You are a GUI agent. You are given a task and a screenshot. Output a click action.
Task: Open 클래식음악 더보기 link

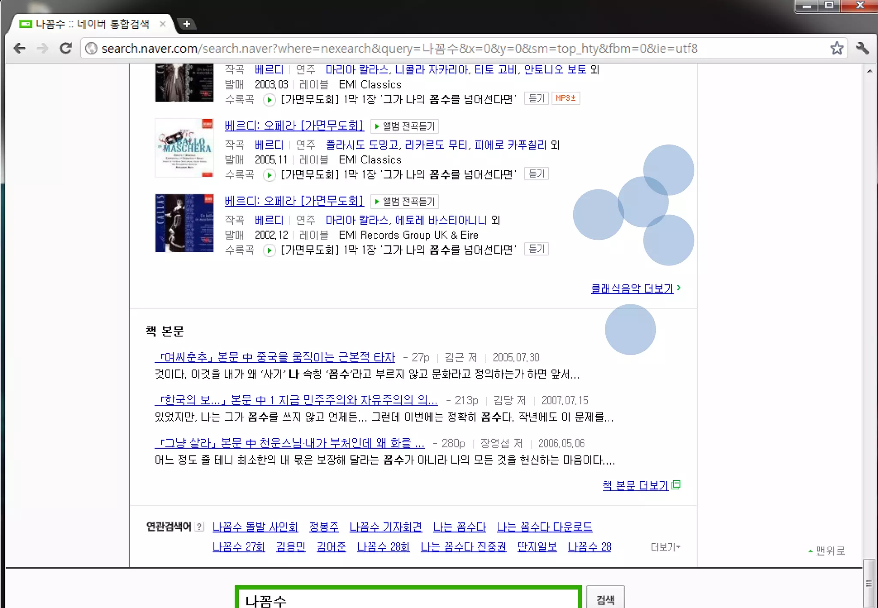[632, 289]
